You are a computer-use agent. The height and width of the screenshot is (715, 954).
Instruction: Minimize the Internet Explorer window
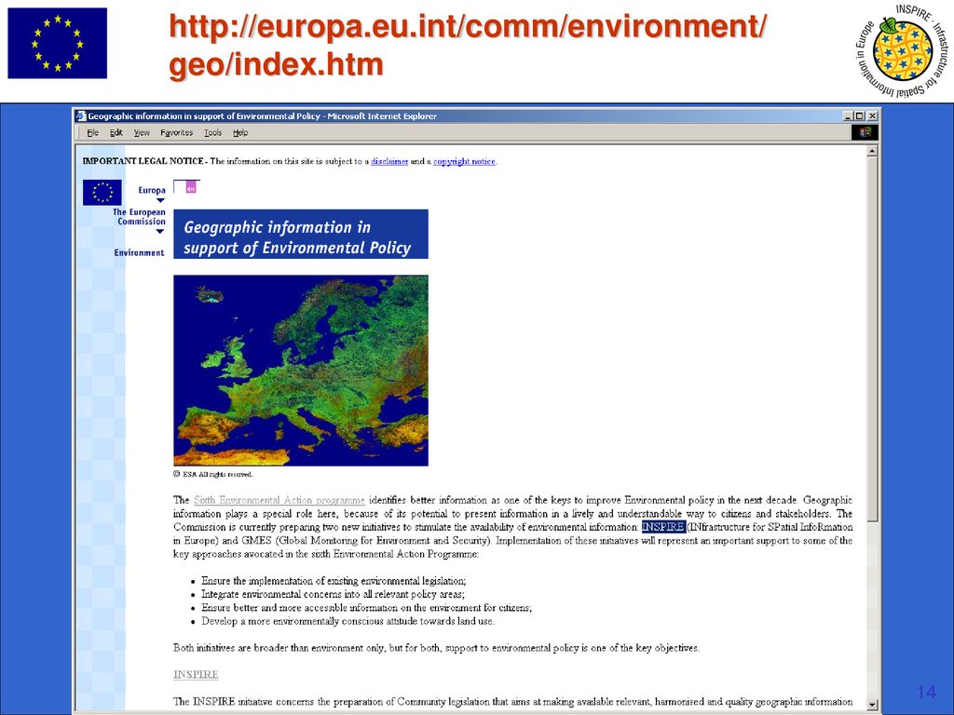(848, 116)
